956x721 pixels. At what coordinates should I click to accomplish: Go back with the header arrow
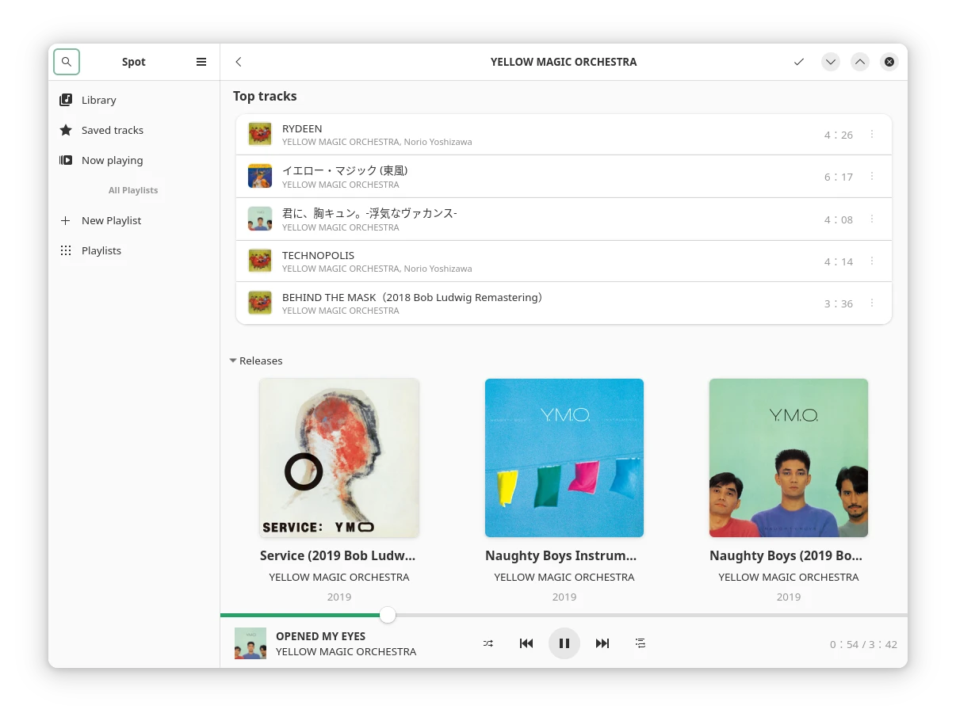239,62
